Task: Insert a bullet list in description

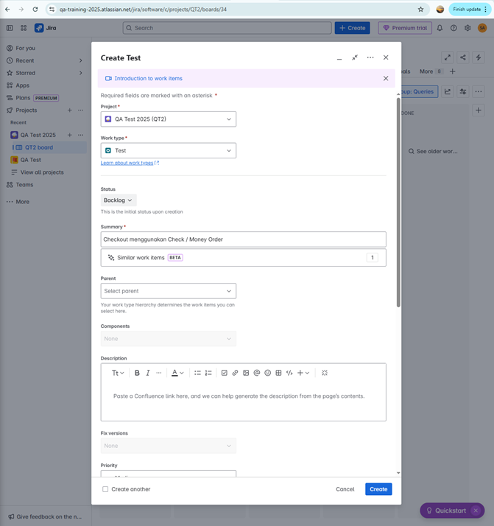Action: [x=197, y=373]
